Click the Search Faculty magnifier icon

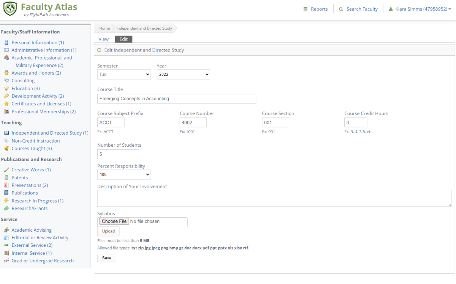click(x=341, y=9)
